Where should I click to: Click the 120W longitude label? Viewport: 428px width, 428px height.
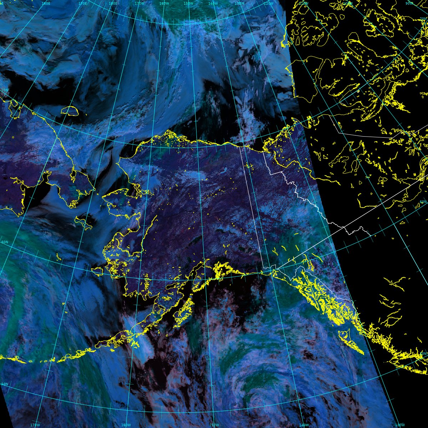(x=269, y=4)
